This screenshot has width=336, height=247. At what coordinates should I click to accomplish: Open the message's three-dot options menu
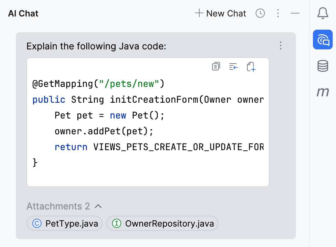[281, 45]
